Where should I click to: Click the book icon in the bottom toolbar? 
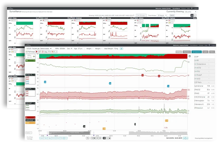97,138
